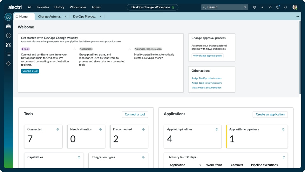Switch to the Change Automa... tab
The height and width of the screenshot is (172, 305).
point(50,17)
